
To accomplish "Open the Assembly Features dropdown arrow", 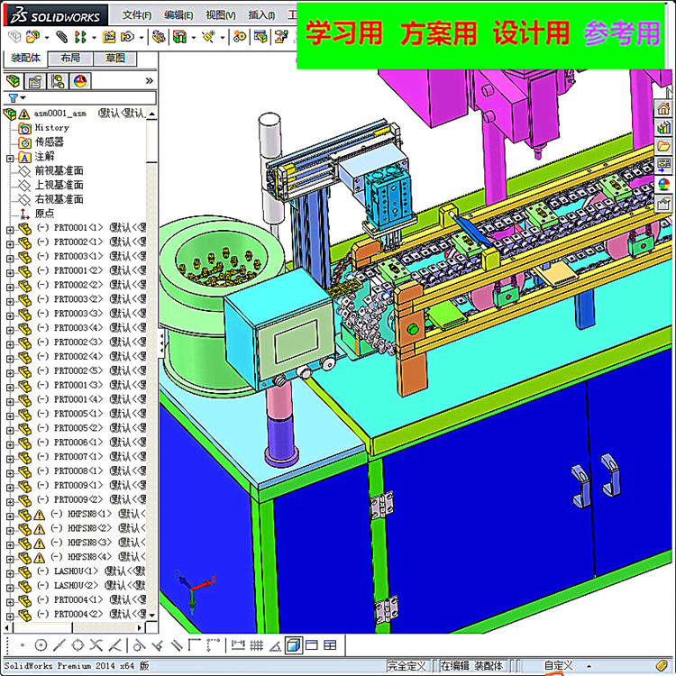I will (194, 38).
